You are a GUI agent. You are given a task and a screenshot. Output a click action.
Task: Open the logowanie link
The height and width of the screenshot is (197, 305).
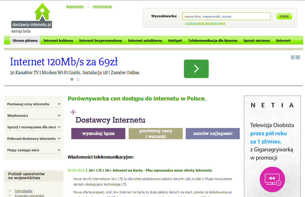click(75, 6)
